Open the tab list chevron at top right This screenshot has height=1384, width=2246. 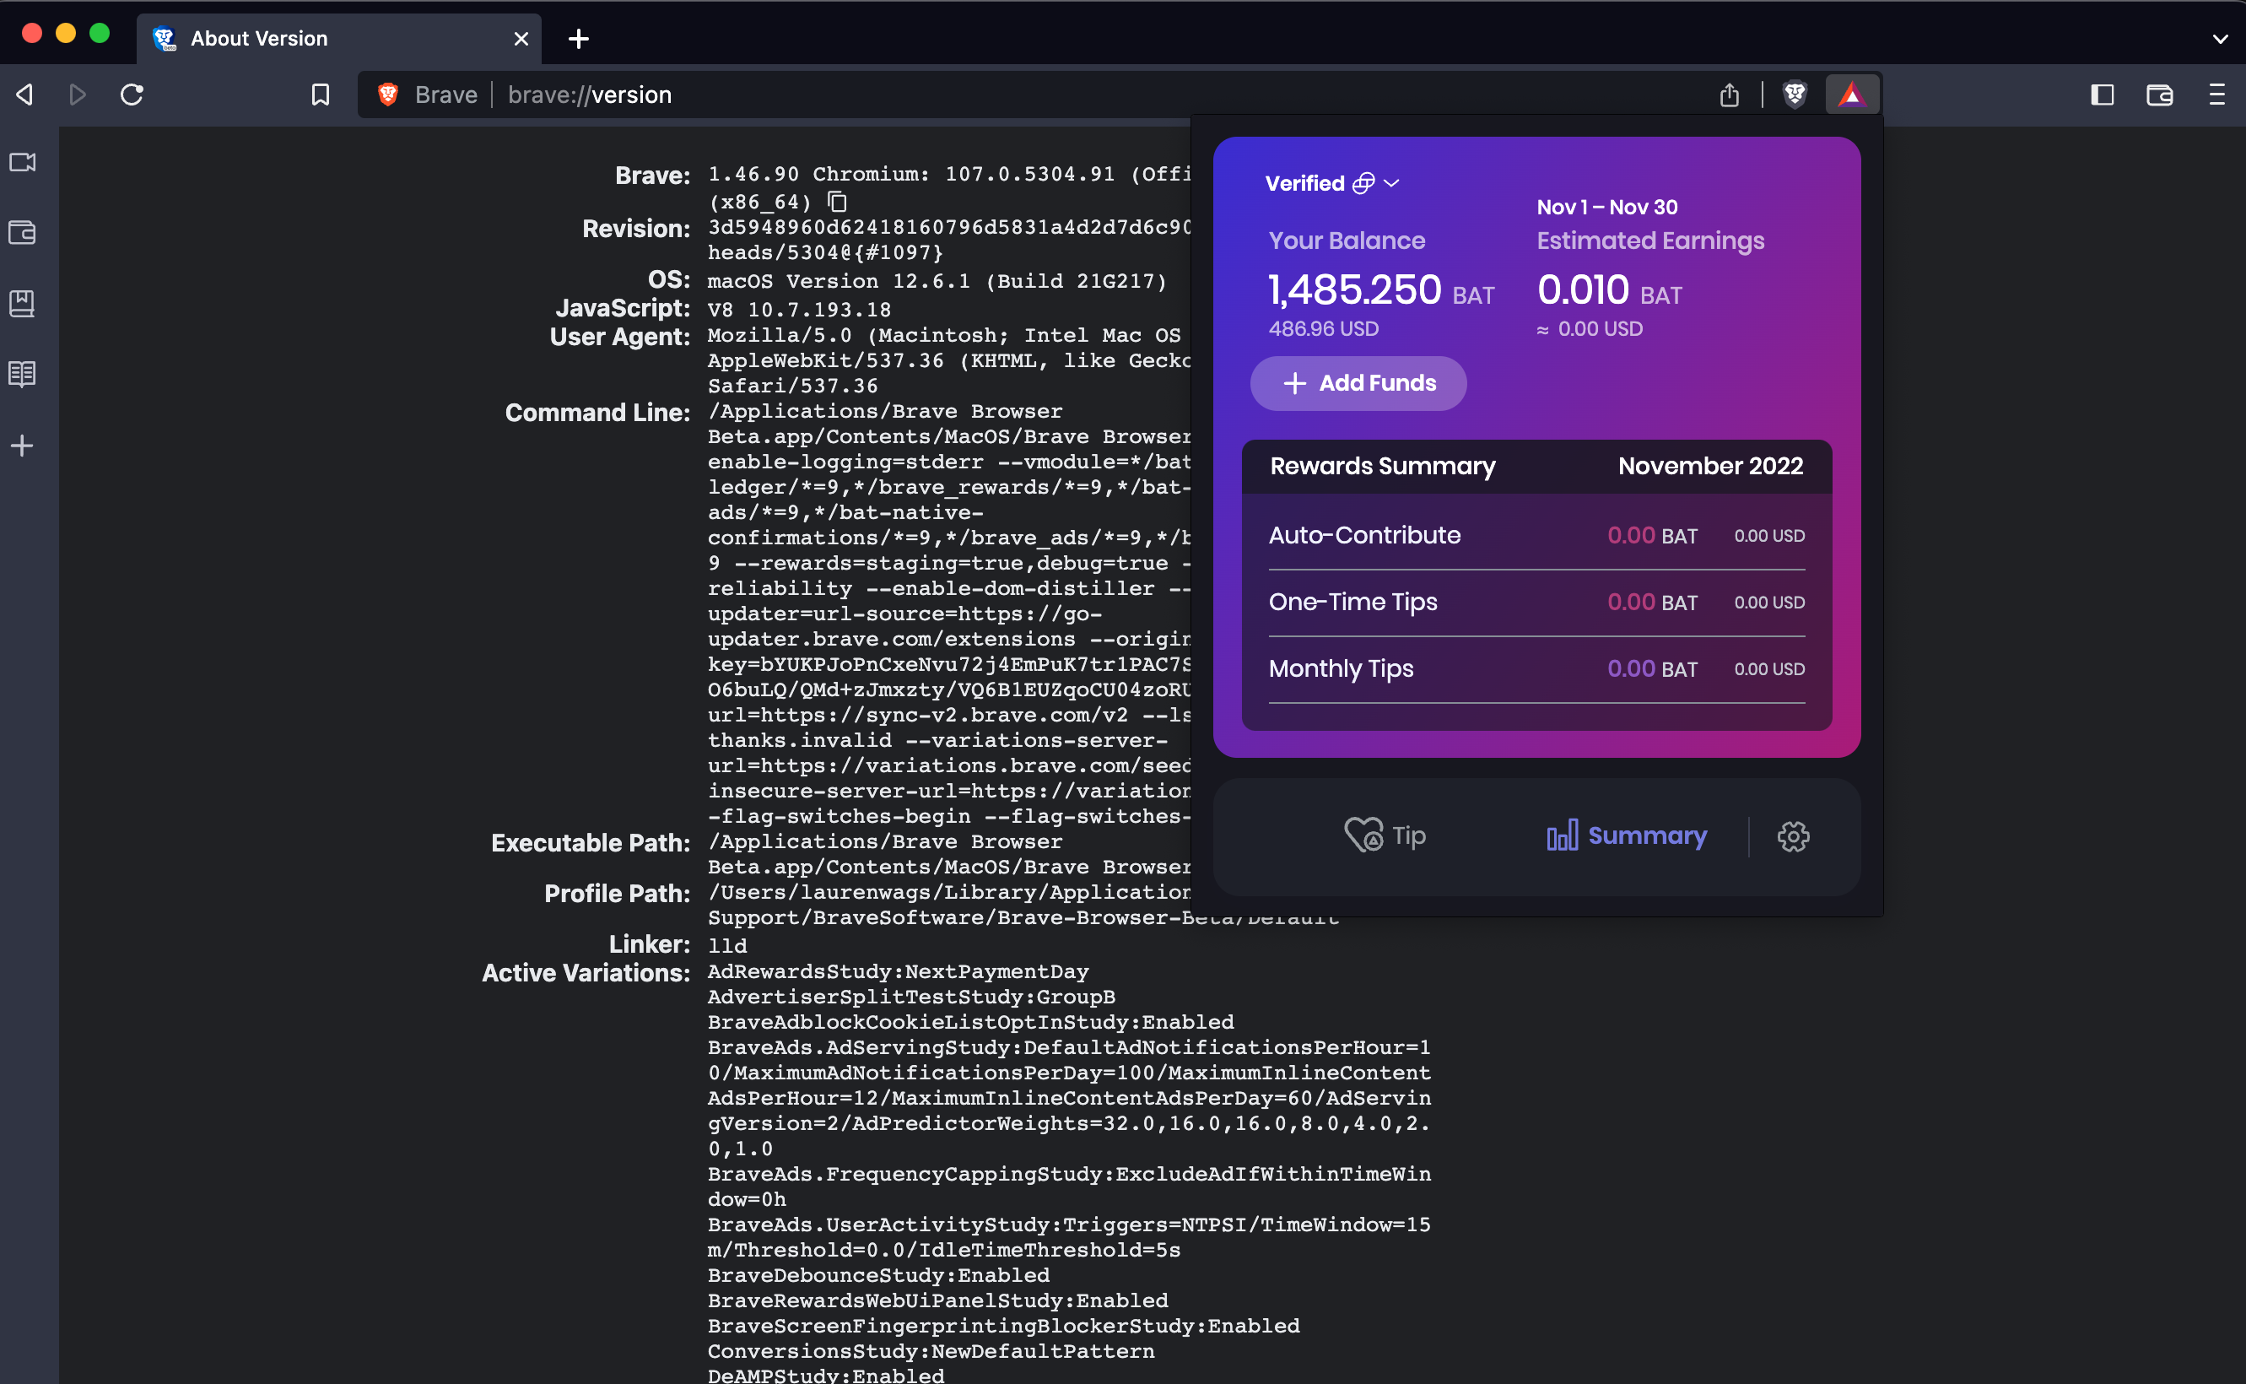[2221, 39]
